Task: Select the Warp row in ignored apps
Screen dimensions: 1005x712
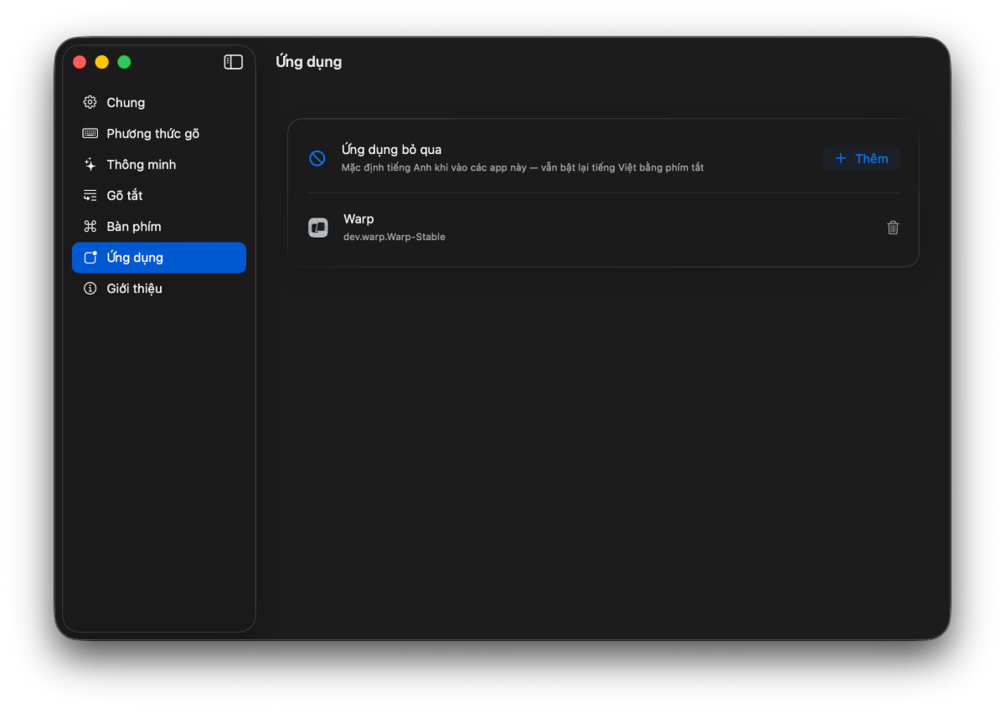Action: 603,228
